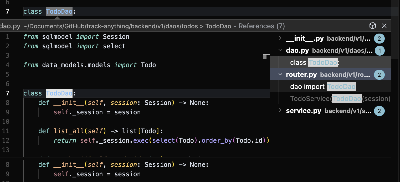Click 'from sqlmodel import Session' in peek
Image resolution: width=400 pixels, height=182 pixels.
76,36
